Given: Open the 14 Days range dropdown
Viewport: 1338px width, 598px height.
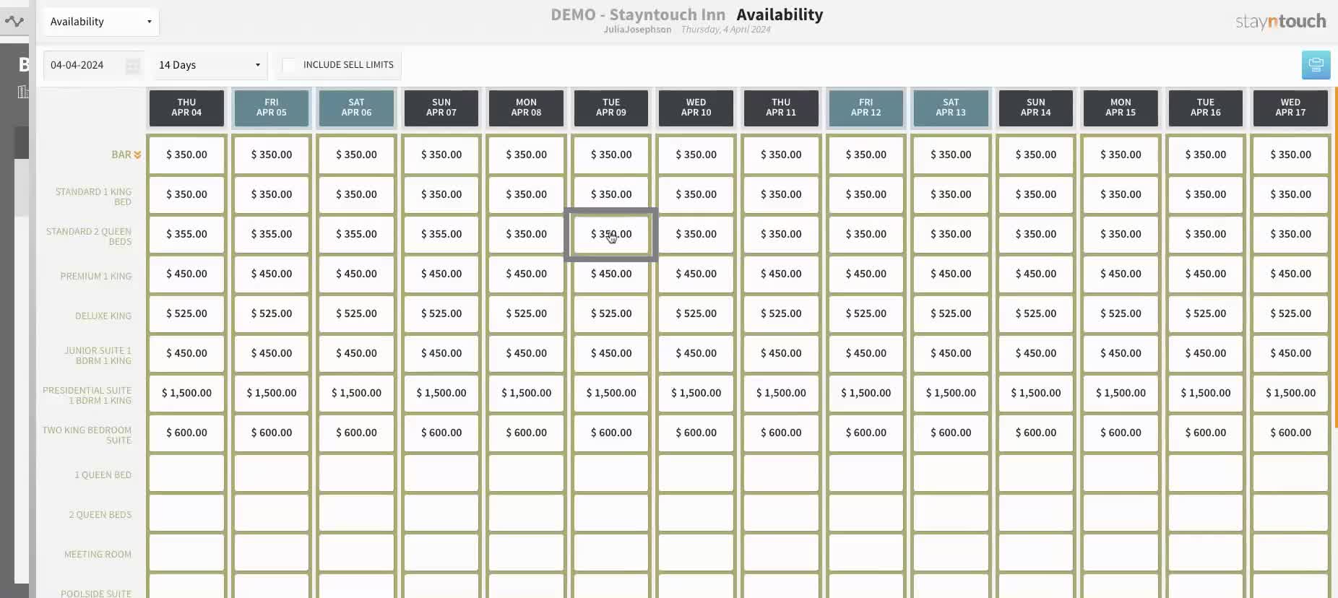Looking at the screenshot, I should 210,65.
